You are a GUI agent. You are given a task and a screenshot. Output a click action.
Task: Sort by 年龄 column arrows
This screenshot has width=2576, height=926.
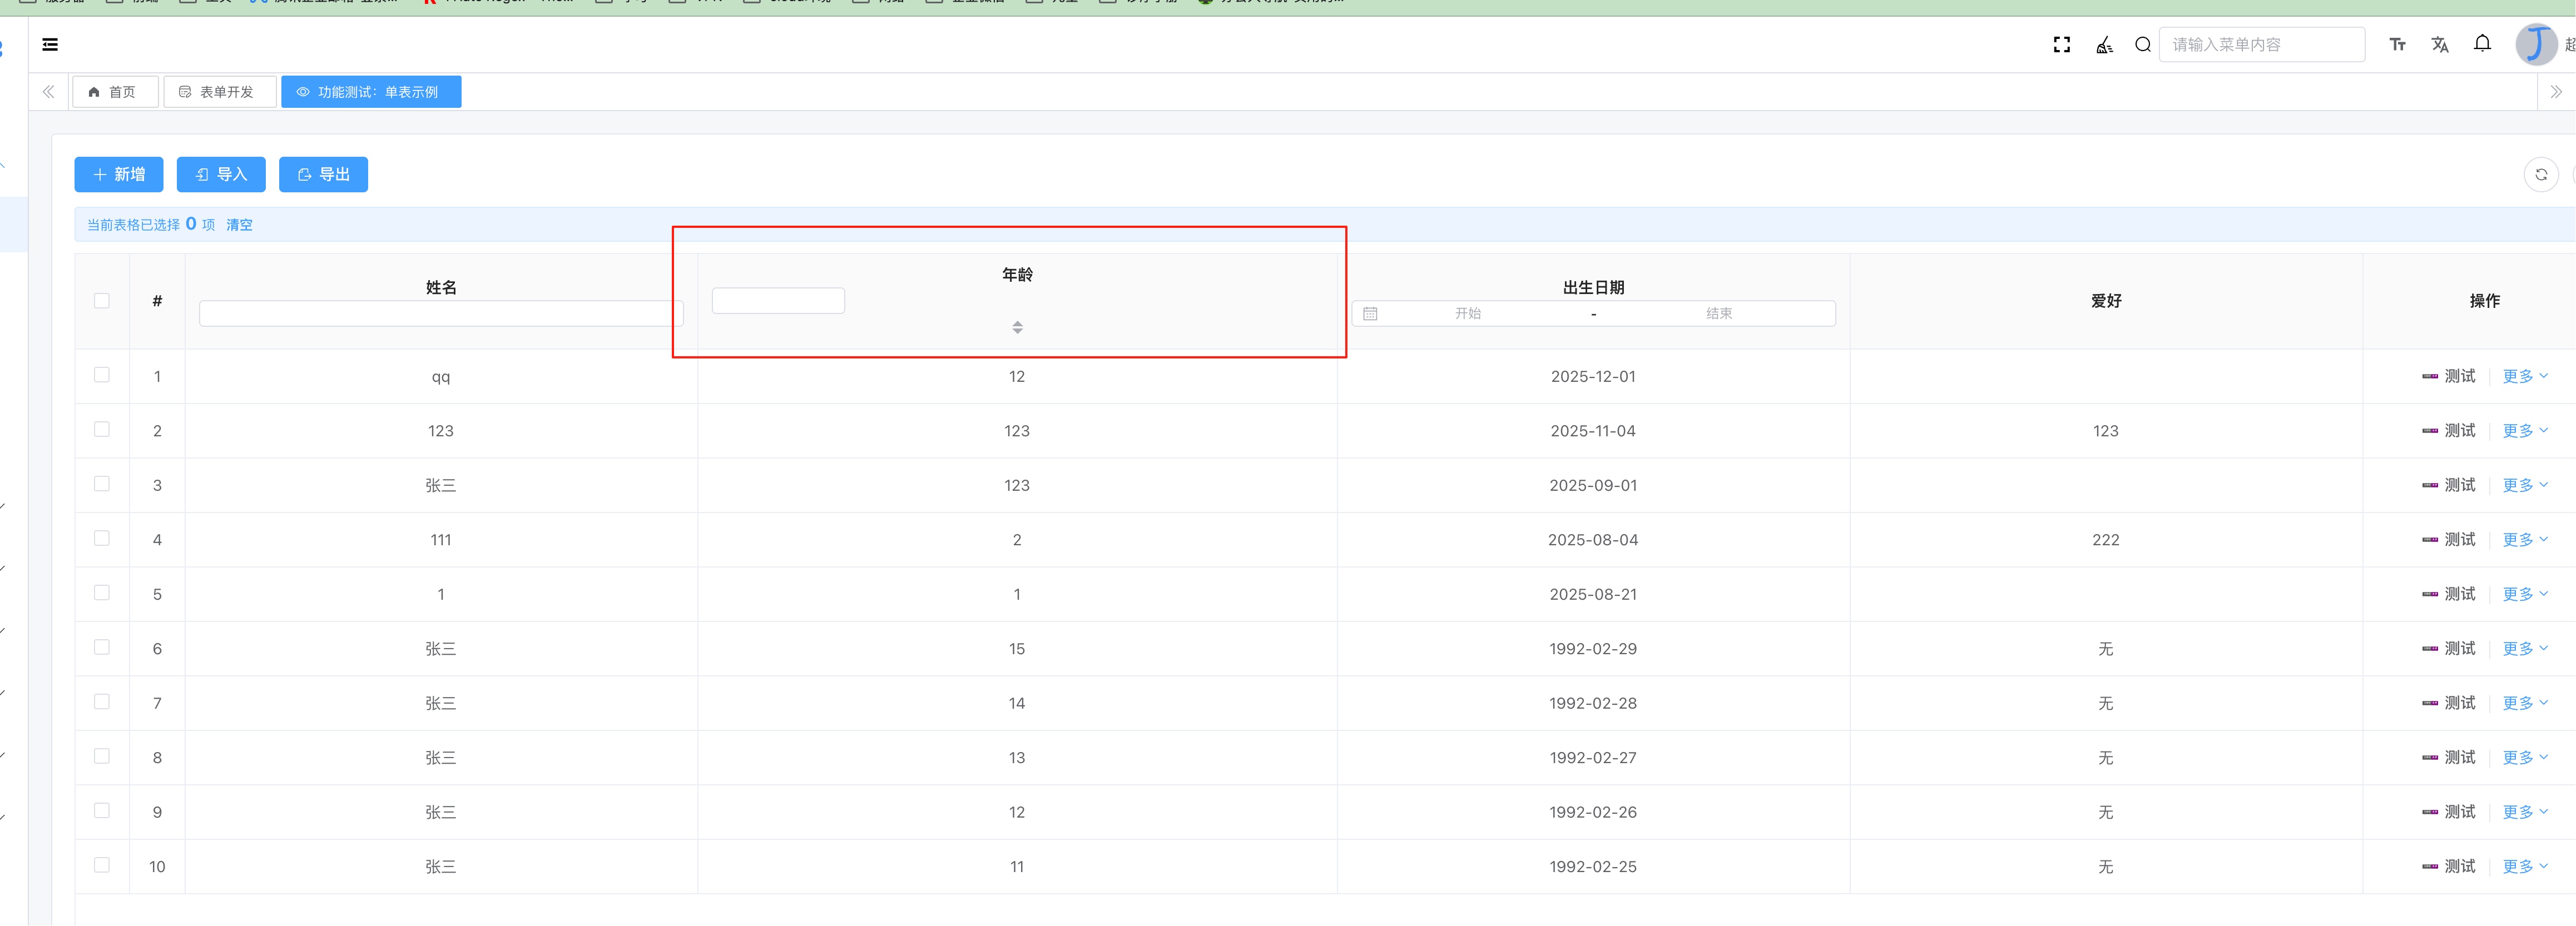[1017, 327]
